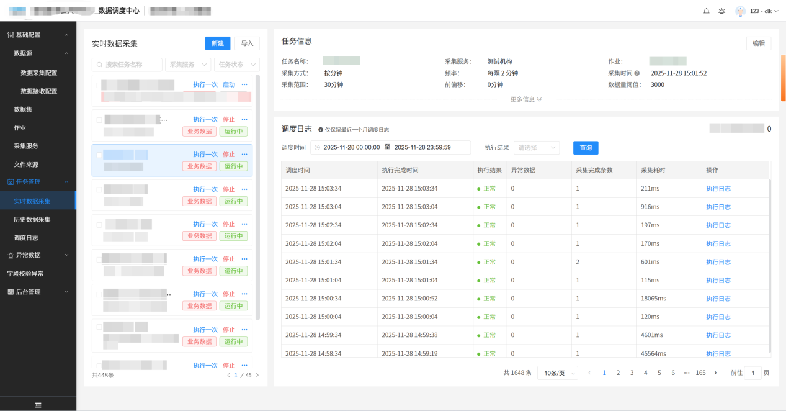Image resolution: width=786 pixels, height=411 pixels.
Task: Expand 更多信息 in the task info panel
Action: click(526, 99)
